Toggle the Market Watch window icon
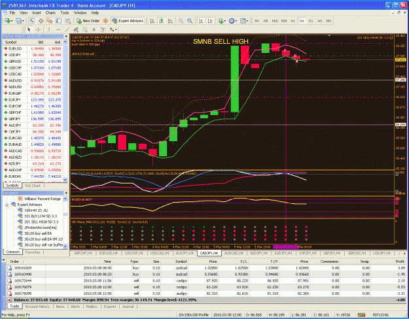 coord(32,21)
